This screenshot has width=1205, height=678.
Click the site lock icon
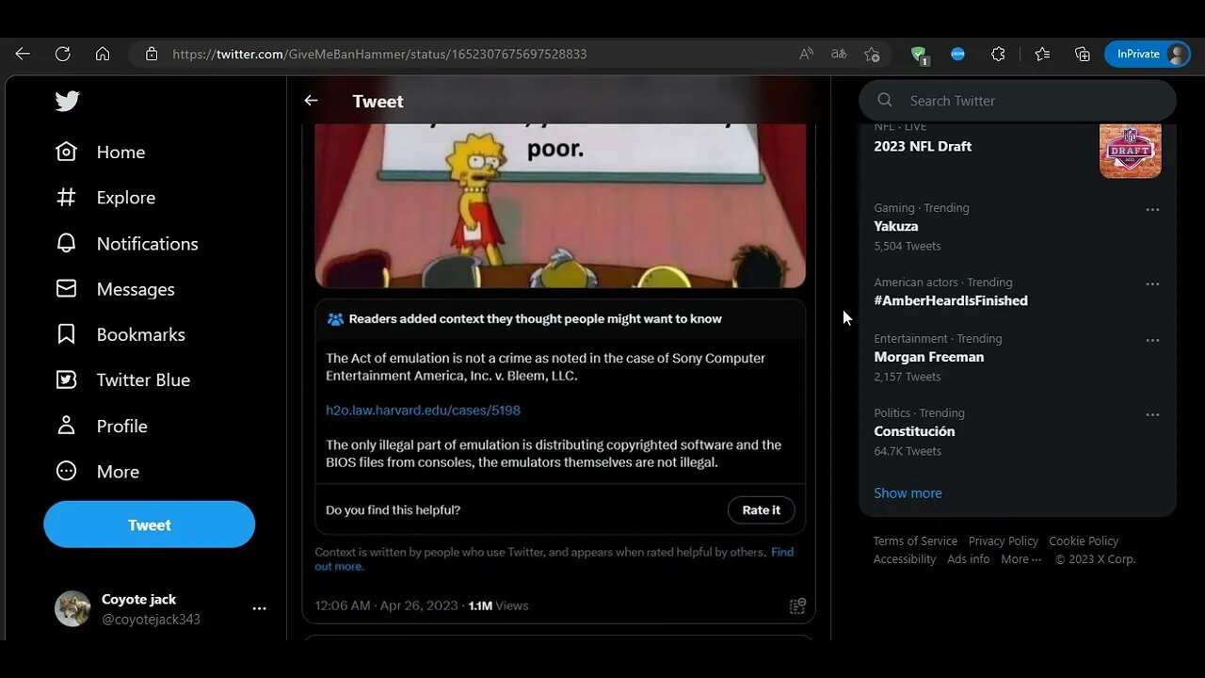[x=152, y=54]
